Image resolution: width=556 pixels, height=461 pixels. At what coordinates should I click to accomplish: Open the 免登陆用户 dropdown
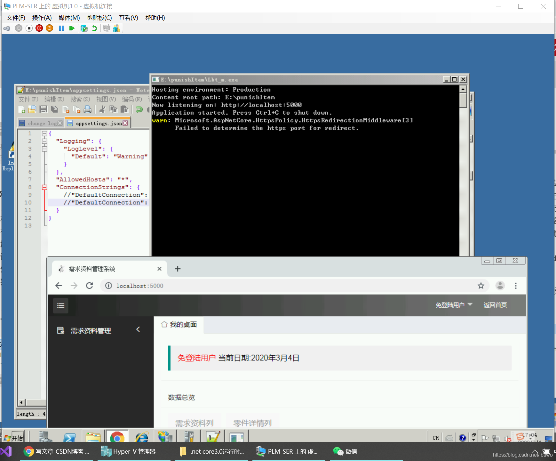pyautogui.click(x=454, y=305)
